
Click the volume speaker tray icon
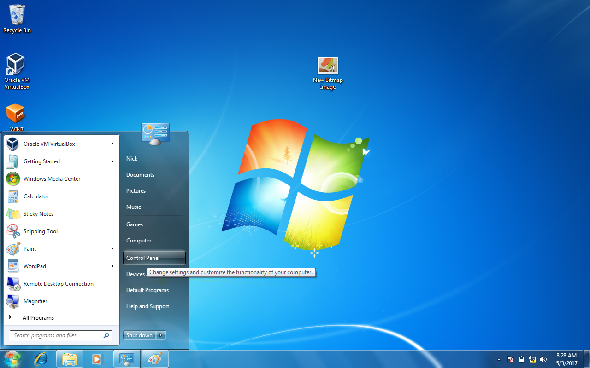[543, 359]
